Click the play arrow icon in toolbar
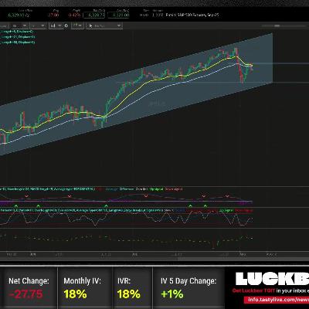The image size is (309, 309). (90, 25)
